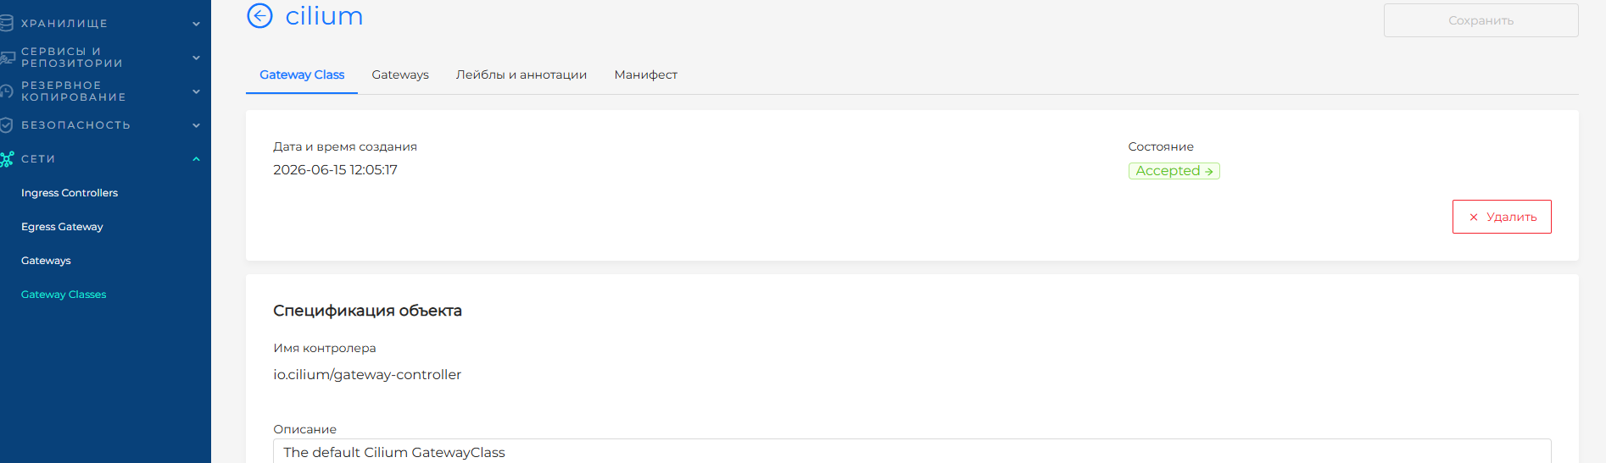Viewport: 1606px width, 463px height.
Task: Open Ingress Controllers in sidebar
Action: point(70,193)
